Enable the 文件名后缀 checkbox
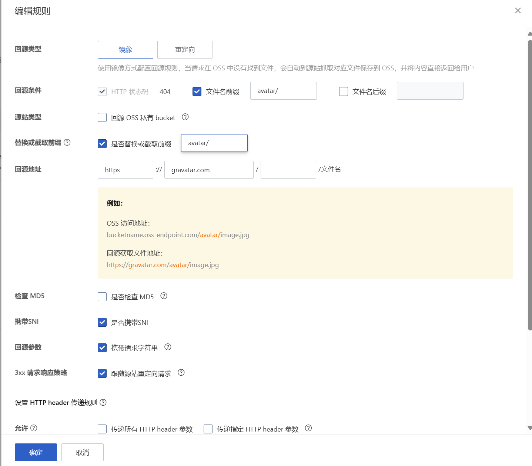The image size is (532, 466). pos(344,91)
